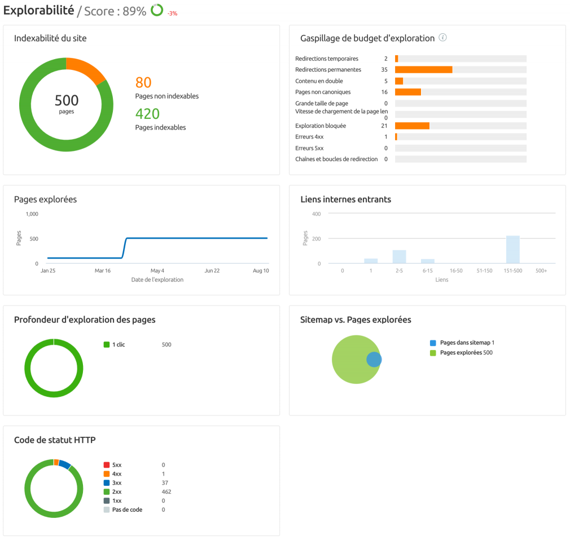Click the green 2xx legend swatch
The width and height of the screenshot is (570, 541).
pos(107,491)
